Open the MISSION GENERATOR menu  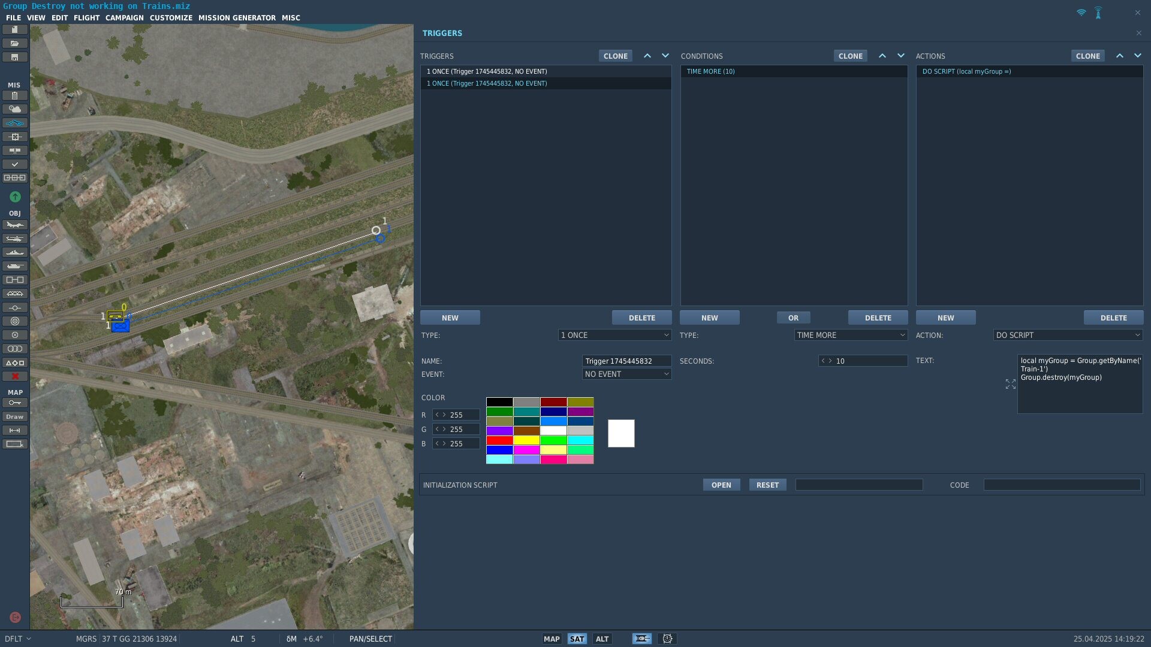237,18
